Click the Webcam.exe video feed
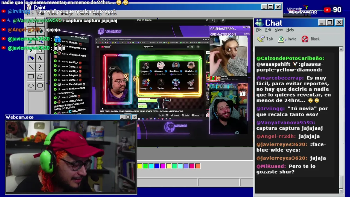Viewport: 350px width, 197px height. click(x=71, y=156)
